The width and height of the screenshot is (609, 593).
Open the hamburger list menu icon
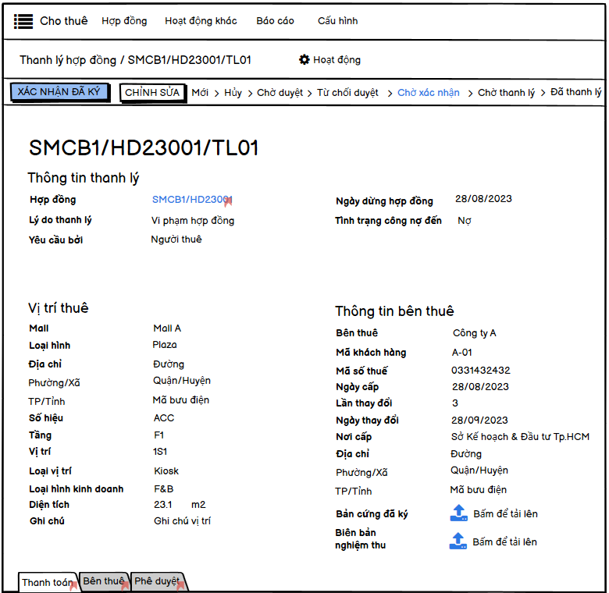click(x=23, y=21)
